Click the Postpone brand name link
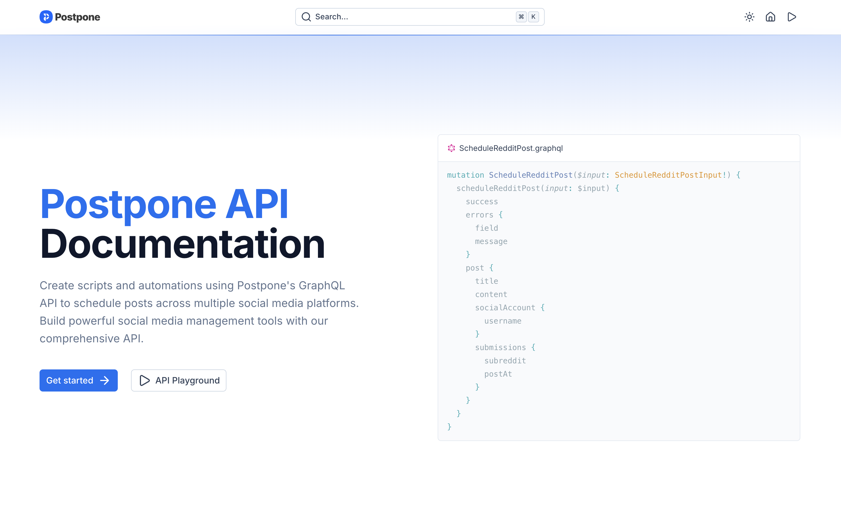The height and width of the screenshot is (520, 841). (x=77, y=17)
